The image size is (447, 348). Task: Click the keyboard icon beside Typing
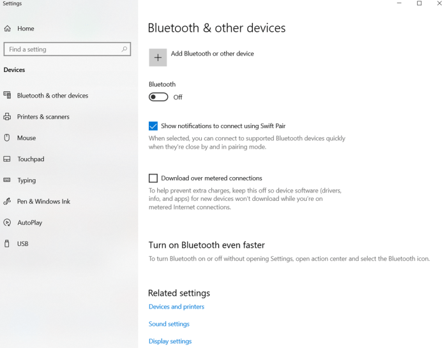tap(7, 180)
